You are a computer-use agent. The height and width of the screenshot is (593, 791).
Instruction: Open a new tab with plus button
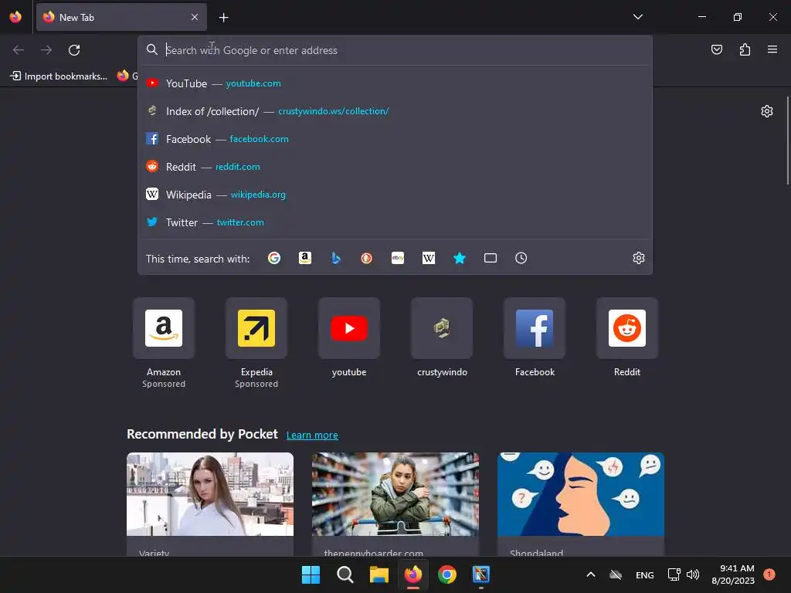click(223, 18)
